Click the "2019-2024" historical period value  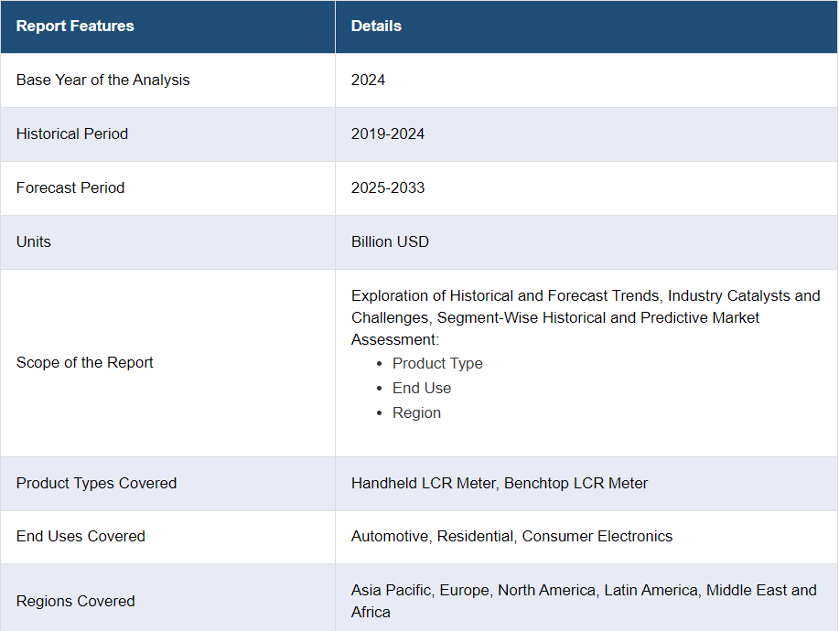[388, 134]
